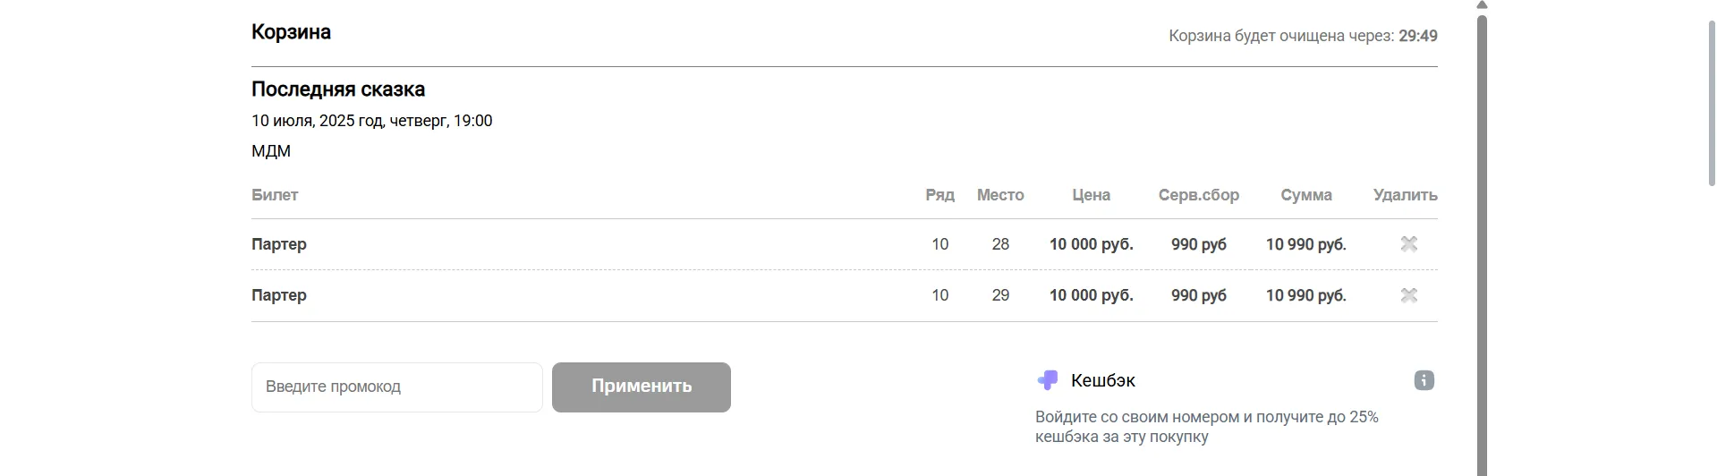Image resolution: width=1717 pixels, height=476 pixels.
Task: Click the cart panel scrollbar thumb
Action: [x=1482, y=242]
